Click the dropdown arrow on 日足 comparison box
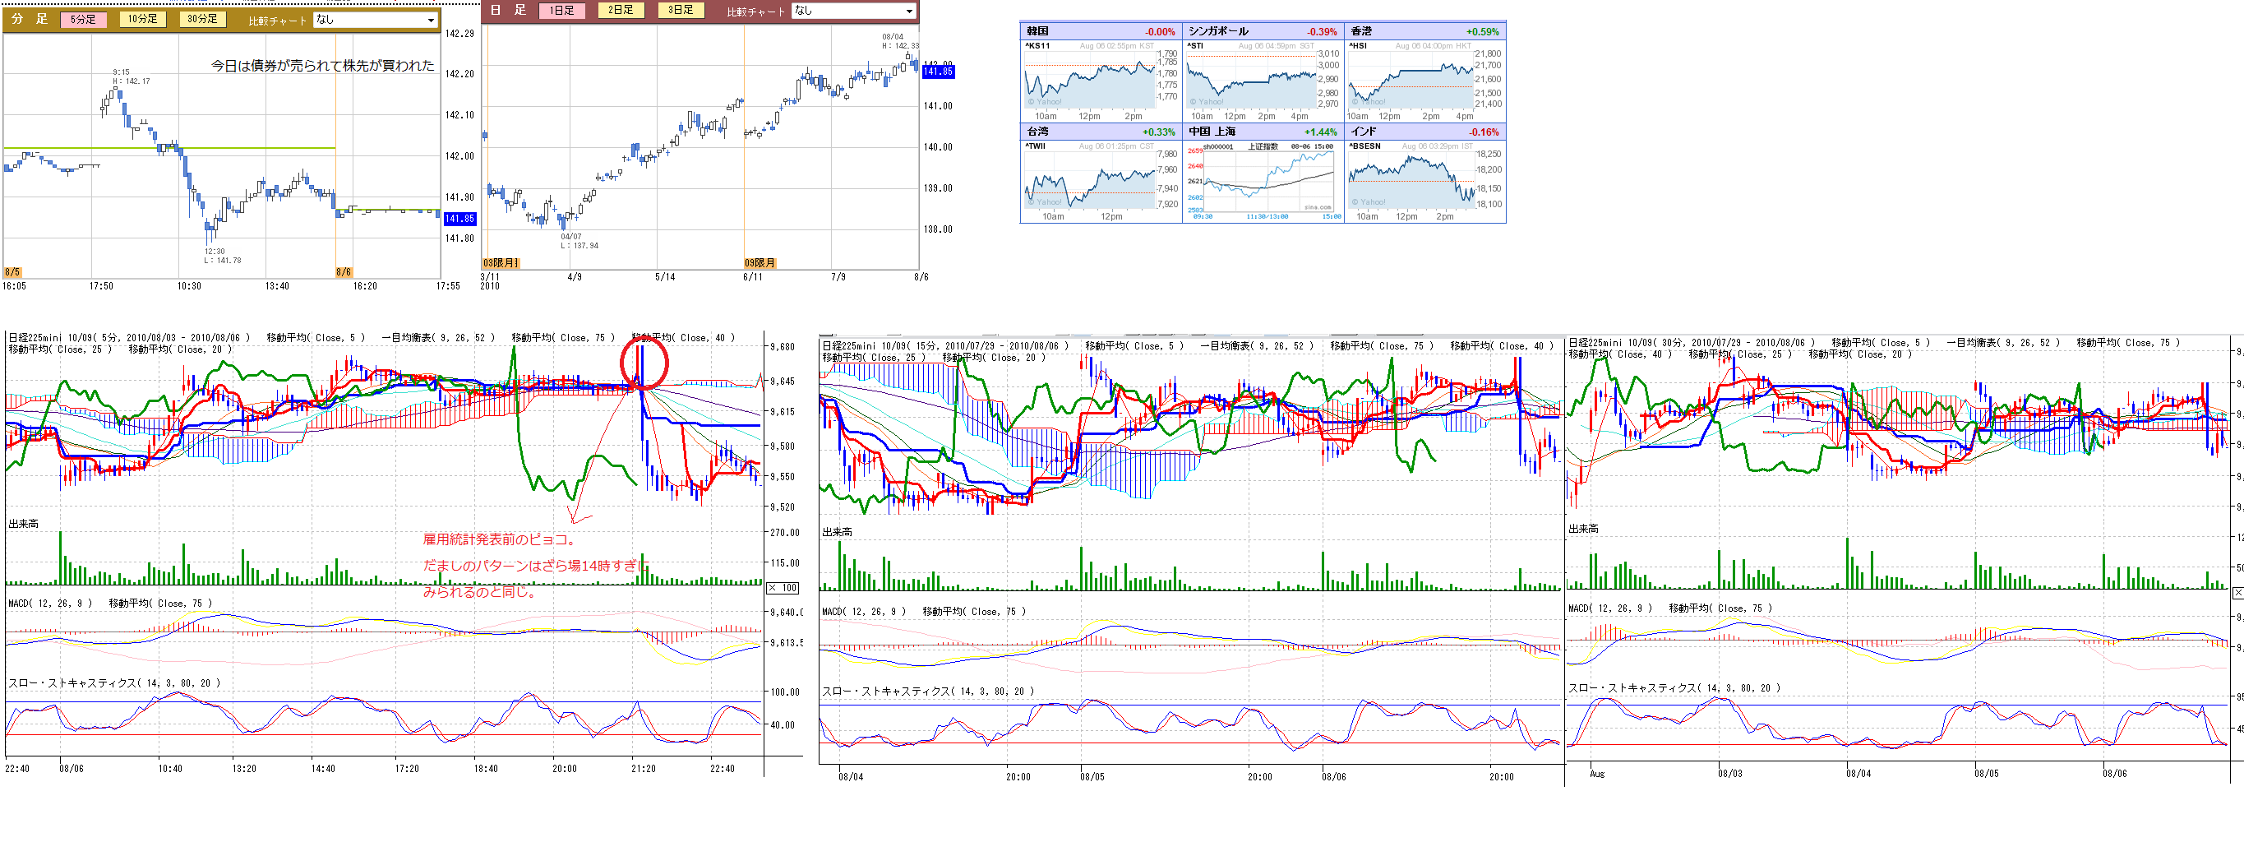 click(909, 12)
